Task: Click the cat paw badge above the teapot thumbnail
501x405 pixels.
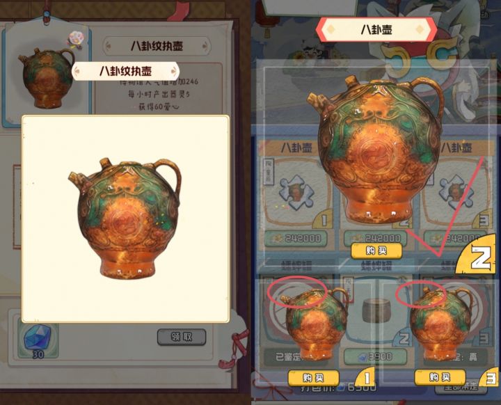Action: pyautogui.click(x=75, y=40)
